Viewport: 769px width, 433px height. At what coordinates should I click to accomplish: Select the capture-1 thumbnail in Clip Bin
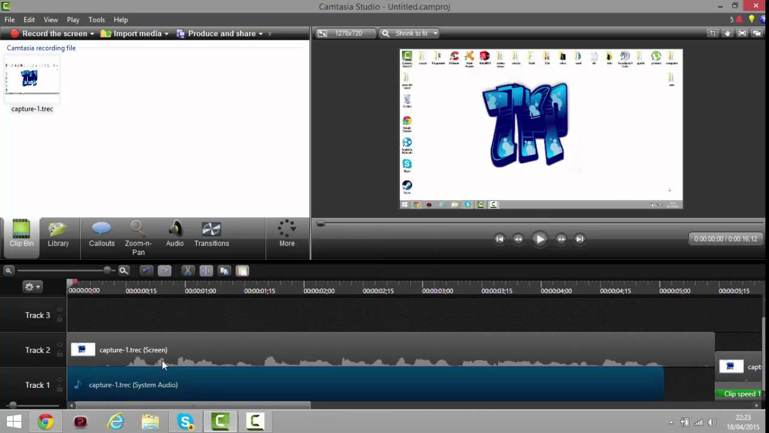click(32, 78)
